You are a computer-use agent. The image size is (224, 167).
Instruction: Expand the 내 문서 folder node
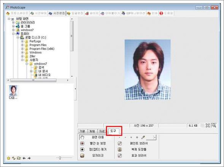click(x=31, y=71)
